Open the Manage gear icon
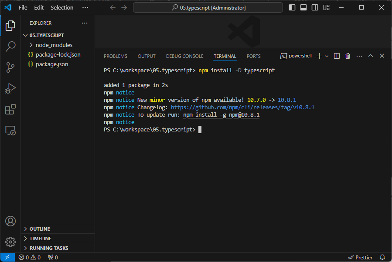The width and height of the screenshot is (392, 262). pos(10,242)
